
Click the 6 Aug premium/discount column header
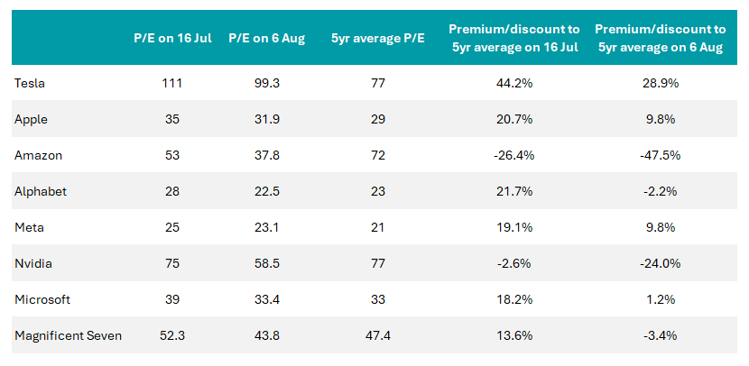point(660,39)
